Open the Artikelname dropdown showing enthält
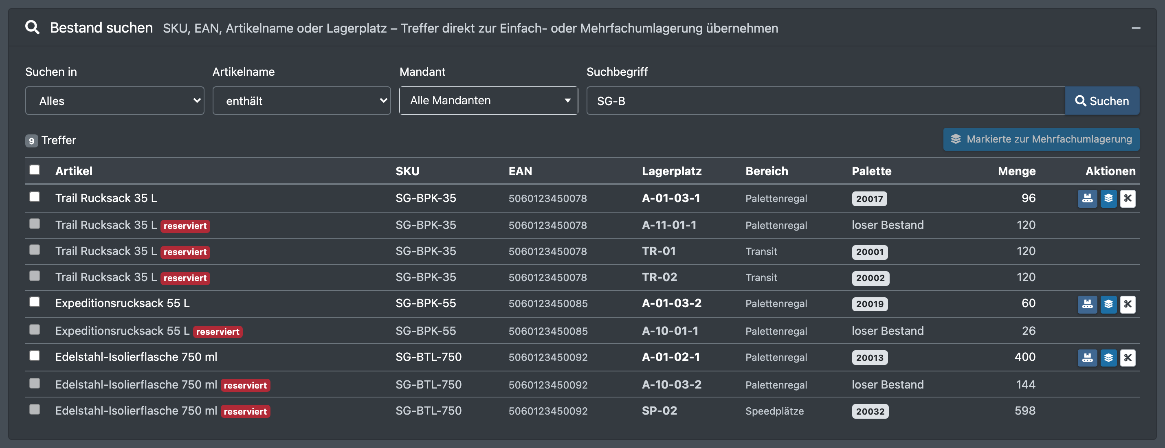 (x=302, y=101)
